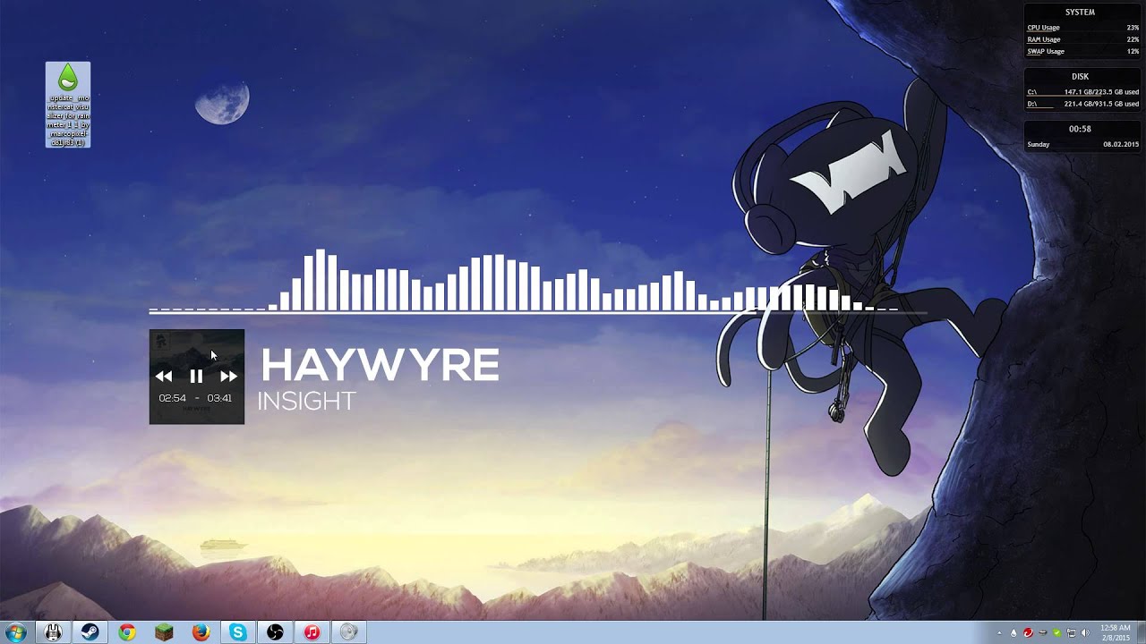Open the taskbar clock showing 12:58 AM
The height and width of the screenshot is (644, 1146).
1116,633
